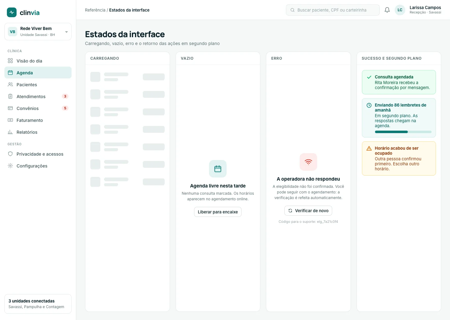The height and width of the screenshot is (320, 450).
Task: Click the Estados da interface page heading
Action: click(x=125, y=34)
